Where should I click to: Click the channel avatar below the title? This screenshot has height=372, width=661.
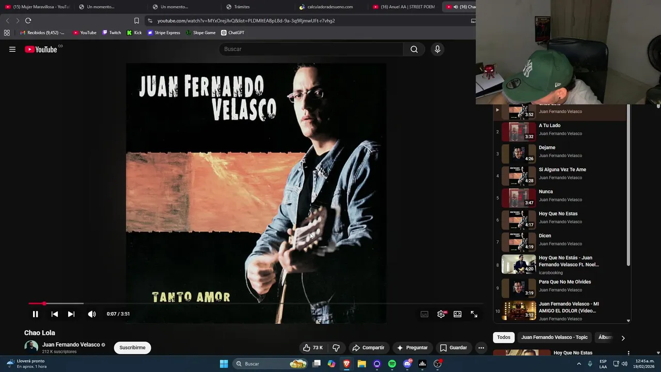click(x=31, y=347)
